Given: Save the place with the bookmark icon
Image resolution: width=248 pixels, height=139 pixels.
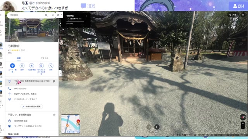Looking at the screenshot, I should pos(22,66).
